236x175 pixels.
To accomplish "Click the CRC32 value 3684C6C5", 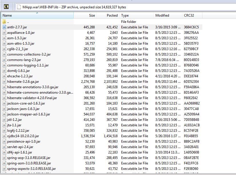I will (x=191, y=27).
